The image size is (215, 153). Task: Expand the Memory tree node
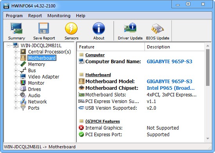coord(16,64)
